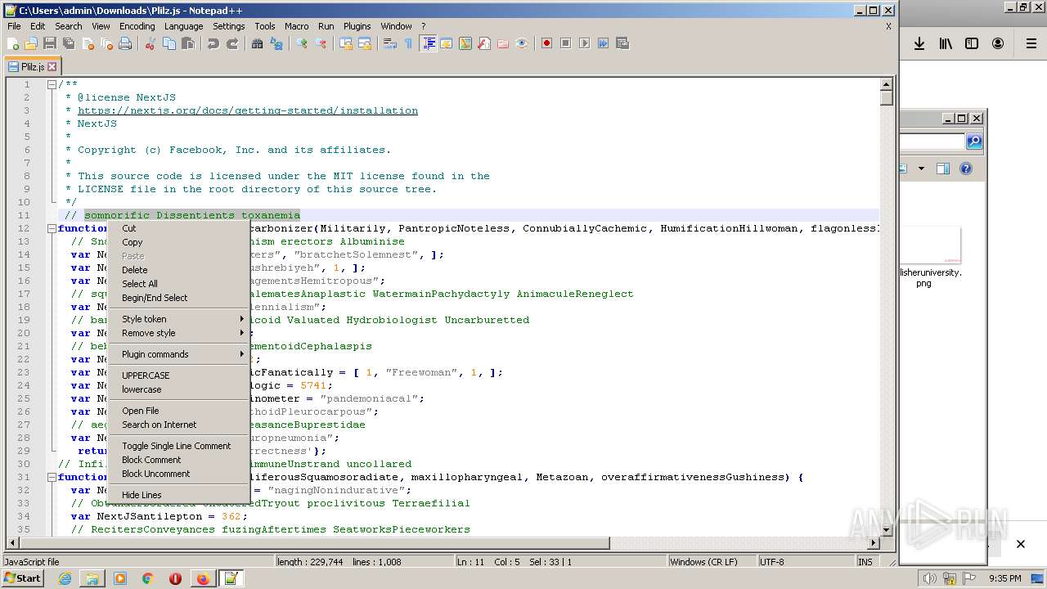Select Hide Lines in the context menu
Viewport: 1047px width, 589px height.
[x=178, y=495]
